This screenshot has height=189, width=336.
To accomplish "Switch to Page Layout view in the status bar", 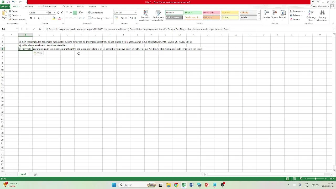I will [294, 179].
